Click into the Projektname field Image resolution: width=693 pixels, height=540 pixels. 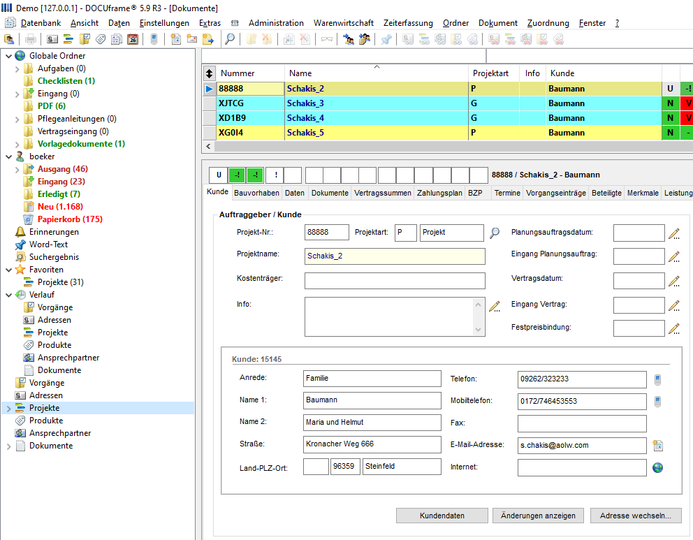(395, 256)
